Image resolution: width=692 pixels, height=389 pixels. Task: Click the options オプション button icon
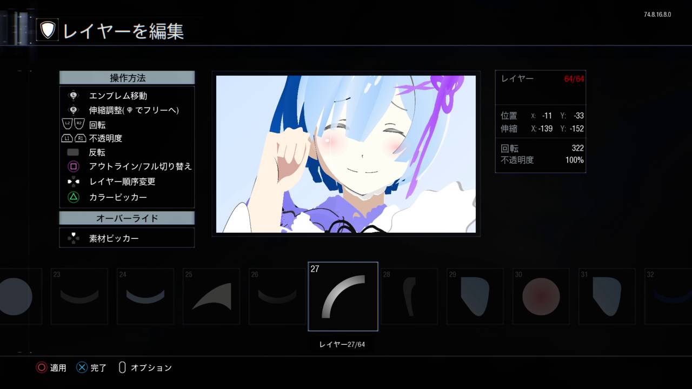(122, 368)
